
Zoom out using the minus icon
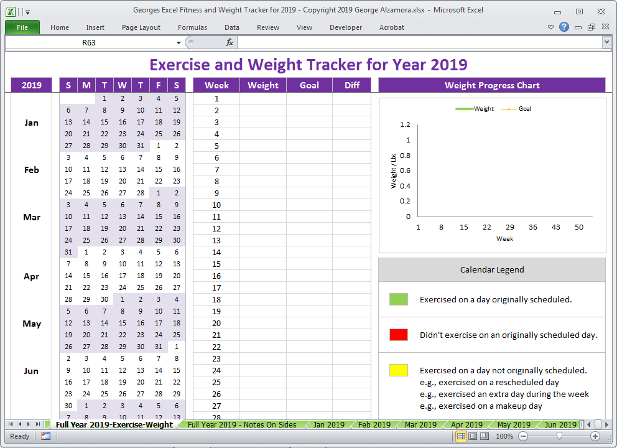[x=523, y=436]
